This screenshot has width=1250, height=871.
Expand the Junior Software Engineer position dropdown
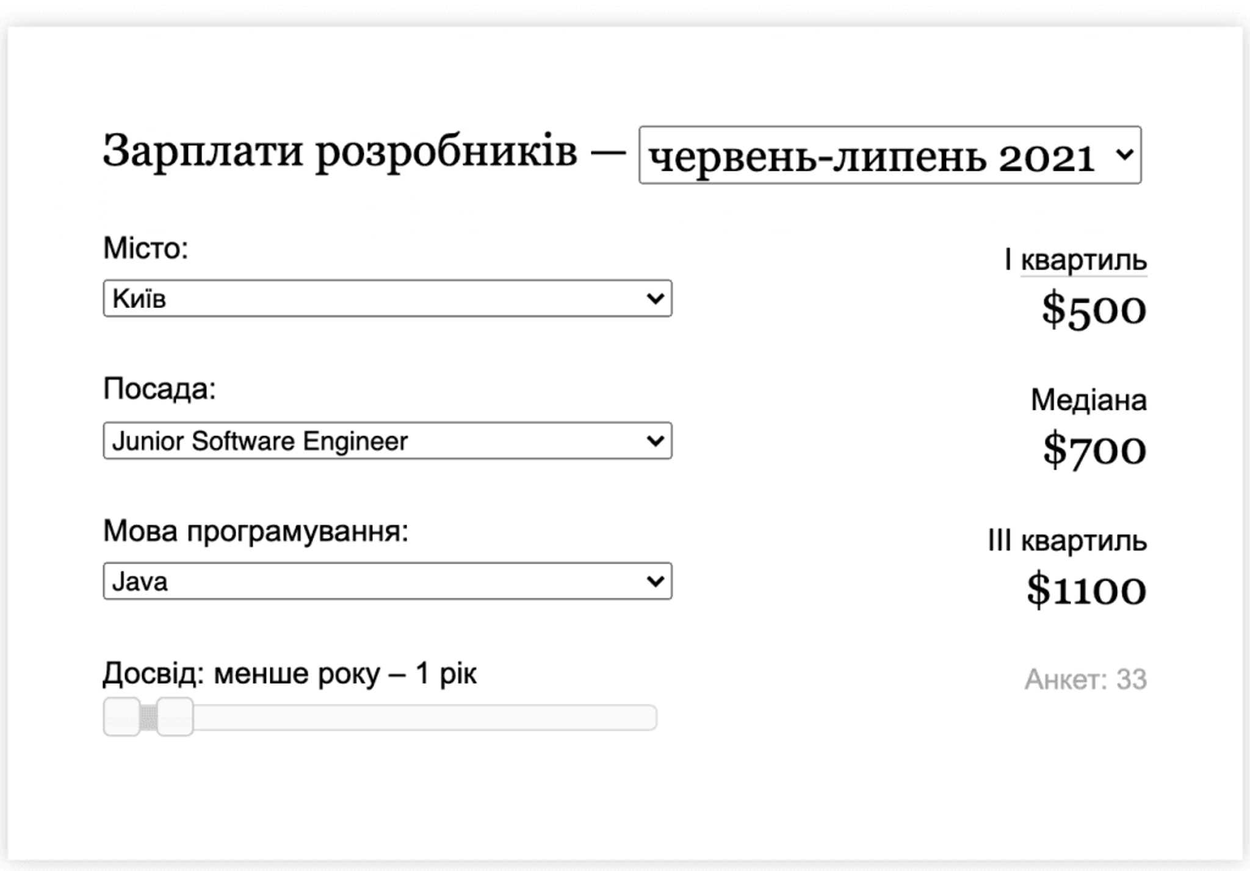(x=387, y=440)
